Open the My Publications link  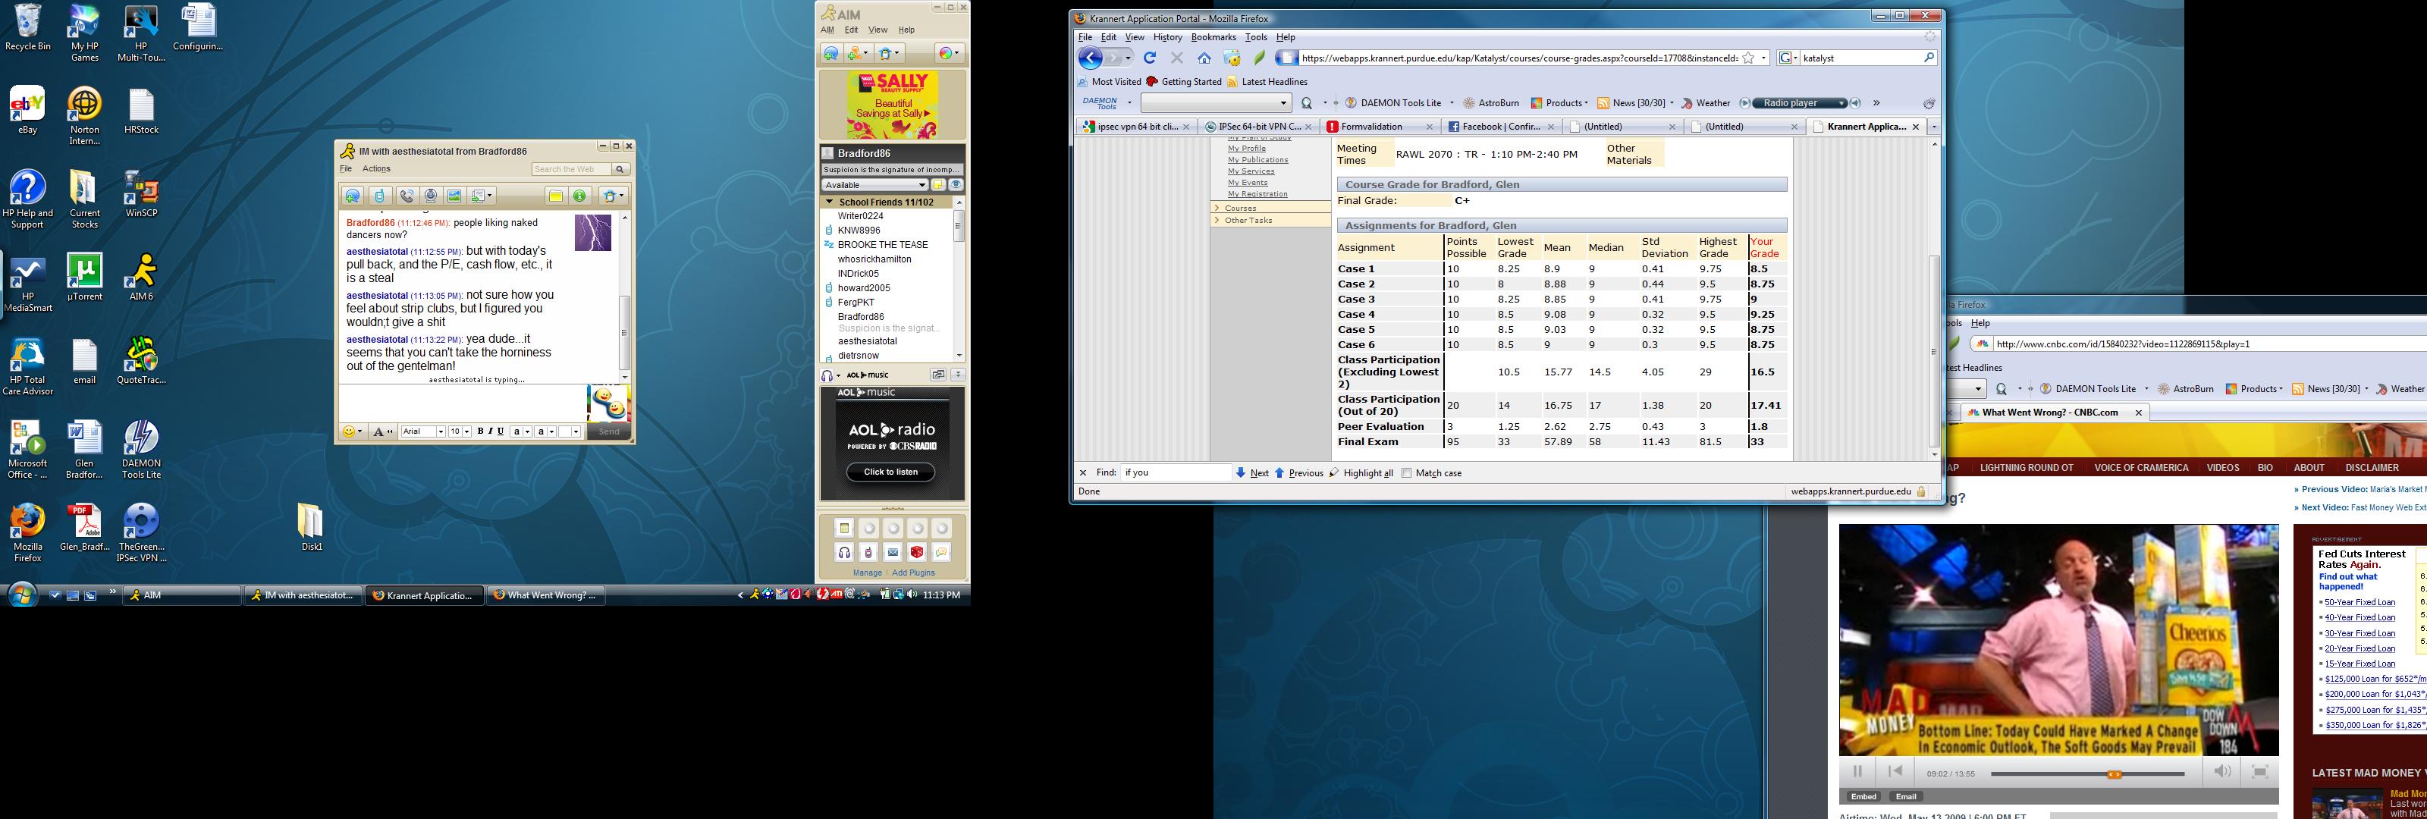click(1257, 160)
